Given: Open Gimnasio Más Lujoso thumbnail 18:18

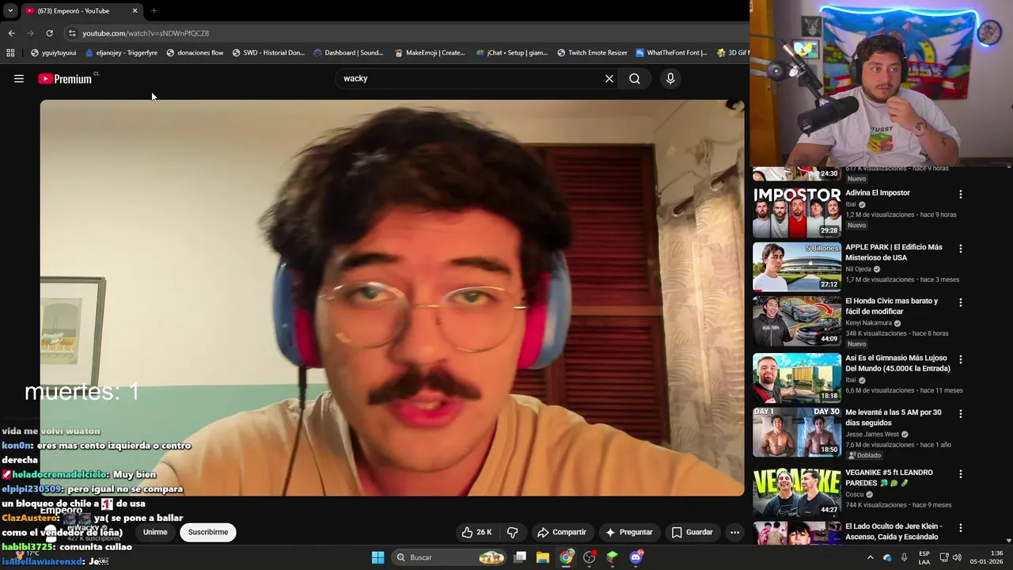Looking at the screenshot, I should click(x=796, y=378).
